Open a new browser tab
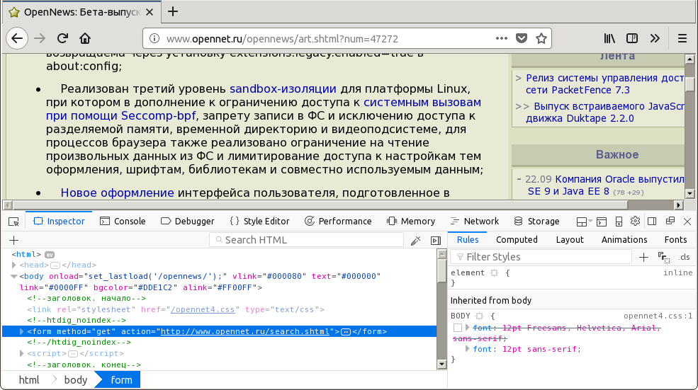Image resolution: width=698 pixels, height=390 pixels. [173, 12]
